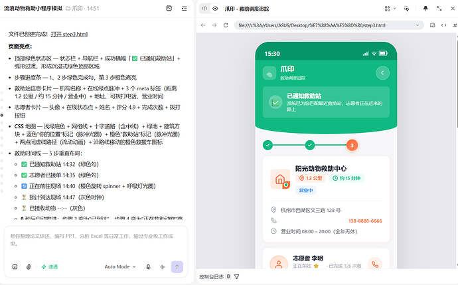Switch preview to code view
Screen dimensions: 458x285
(204, 9)
